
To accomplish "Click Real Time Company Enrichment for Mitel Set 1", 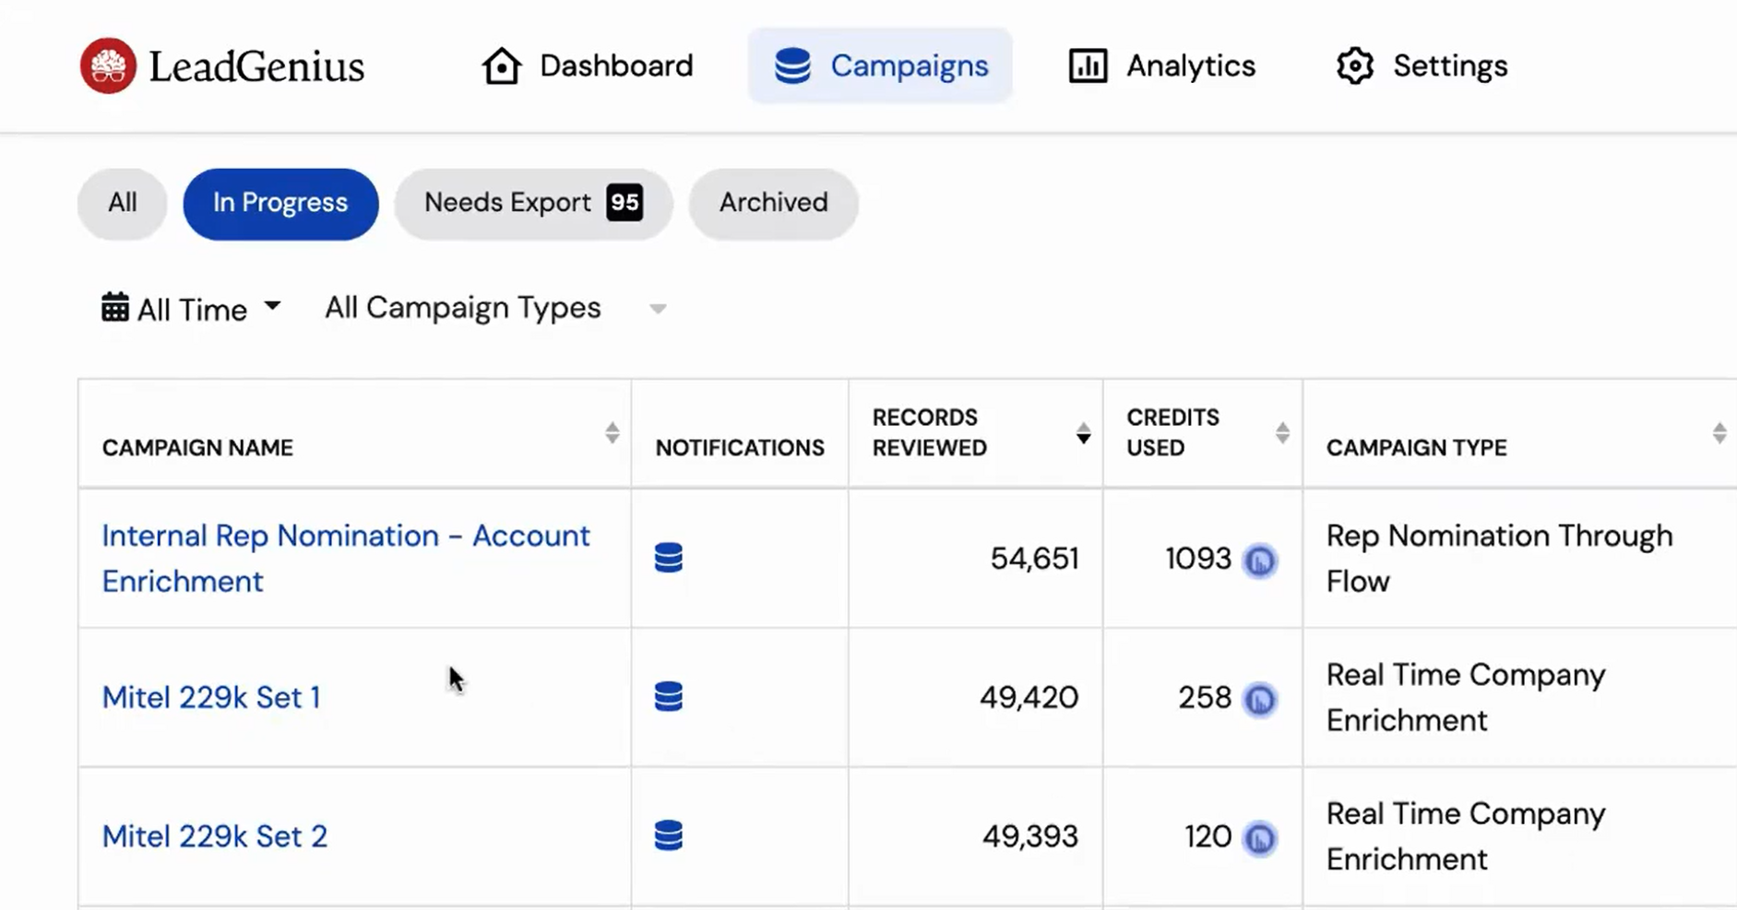I will click(x=1466, y=698).
